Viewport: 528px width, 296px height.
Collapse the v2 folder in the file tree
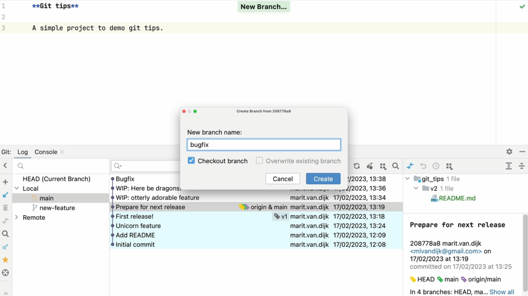click(416, 188)
